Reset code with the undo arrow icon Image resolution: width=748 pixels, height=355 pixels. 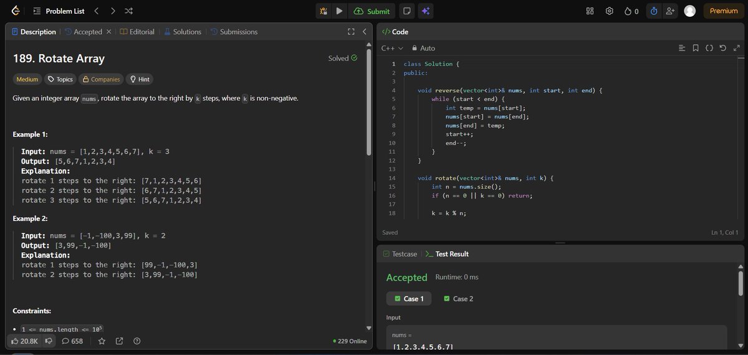click(x=723, y=48)
